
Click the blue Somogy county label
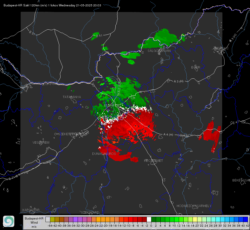tap(51, 189)
